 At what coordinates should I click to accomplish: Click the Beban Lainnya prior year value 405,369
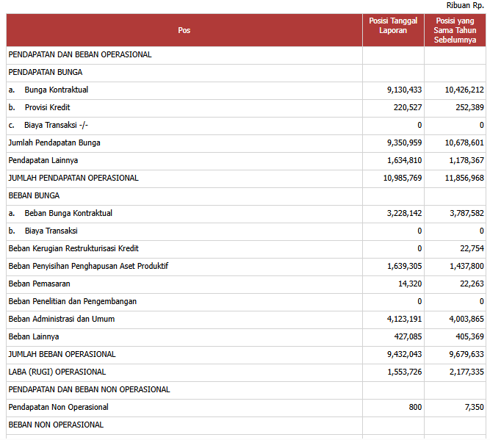466,336
